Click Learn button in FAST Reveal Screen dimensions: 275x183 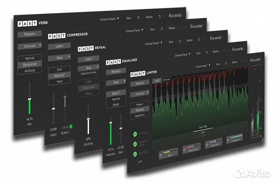pyautogui.click(x=89, y=59)
